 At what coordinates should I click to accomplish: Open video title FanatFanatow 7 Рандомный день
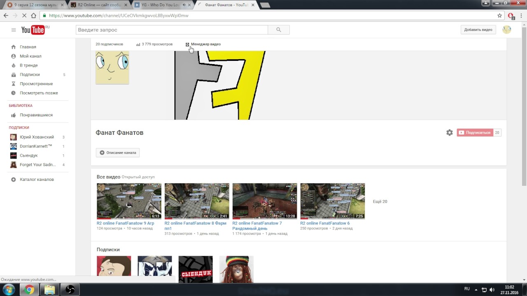pos(257,226)
